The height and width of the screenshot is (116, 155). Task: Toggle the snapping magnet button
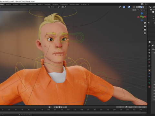coord(63,7)
